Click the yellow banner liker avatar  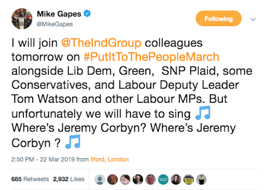click(189, 180)
